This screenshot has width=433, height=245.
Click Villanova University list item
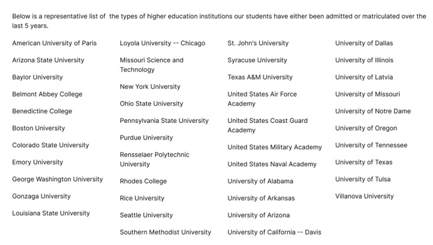(x=365, y=197)
